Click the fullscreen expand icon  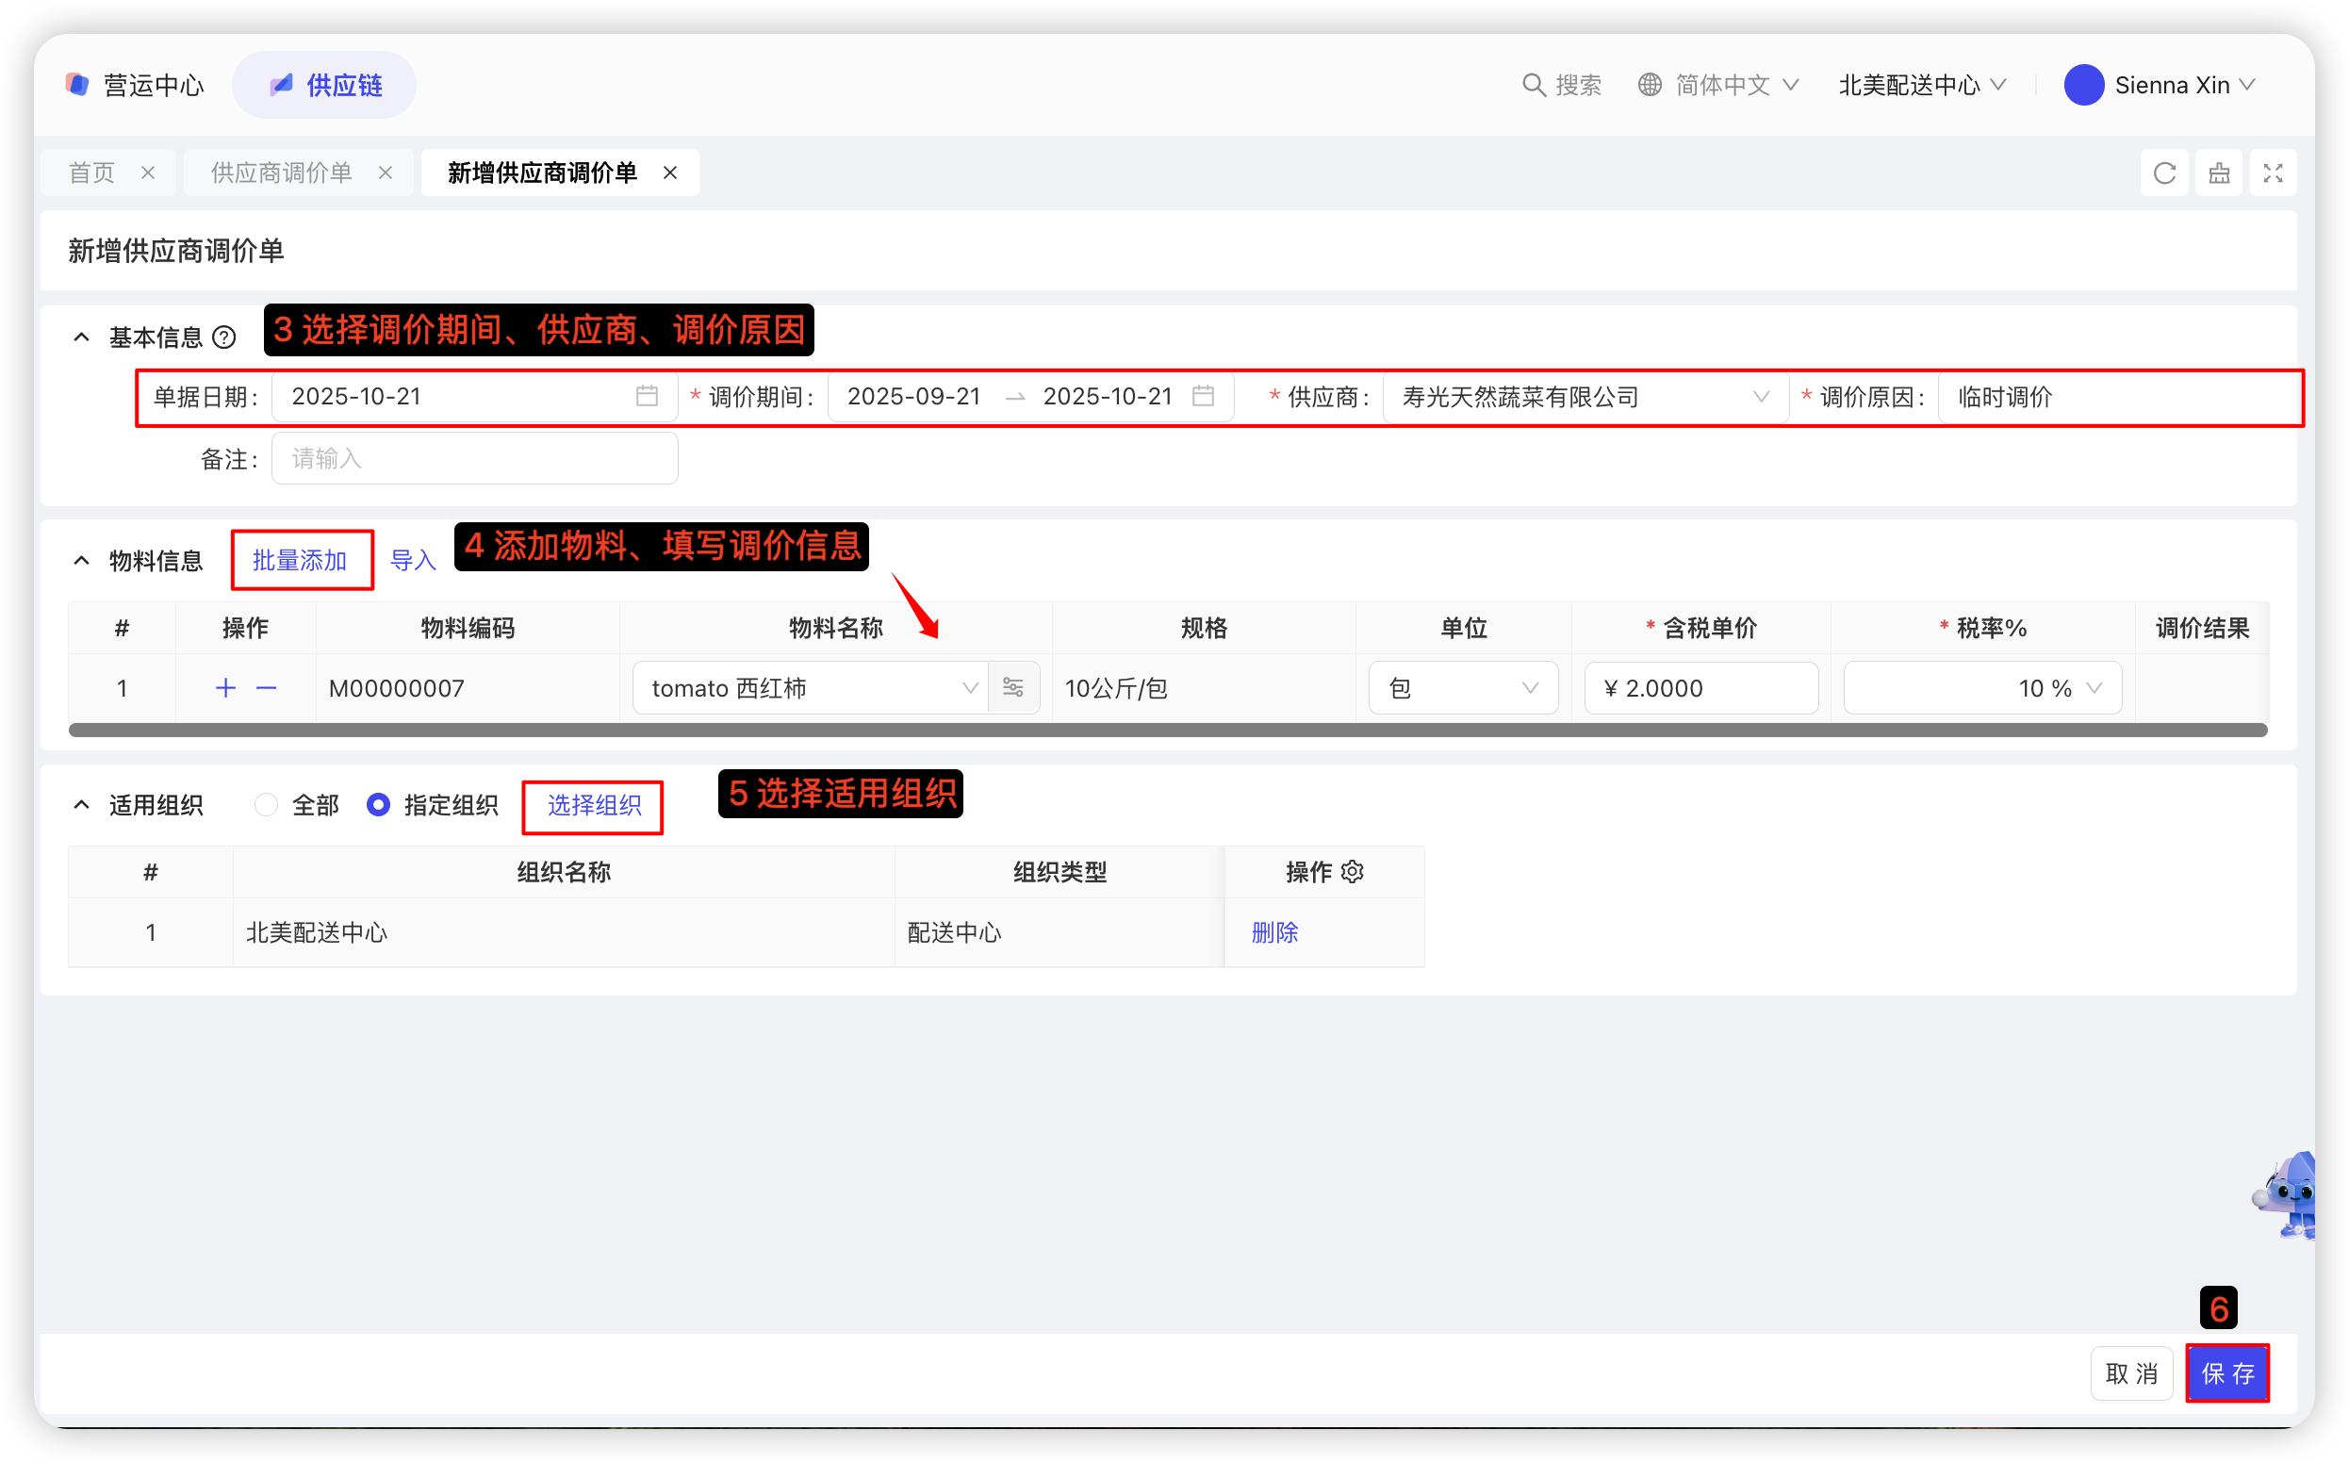click(2273, 173)
